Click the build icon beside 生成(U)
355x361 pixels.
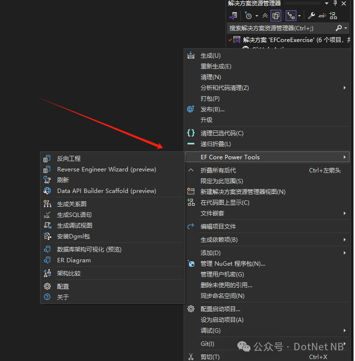pos(191,56)
